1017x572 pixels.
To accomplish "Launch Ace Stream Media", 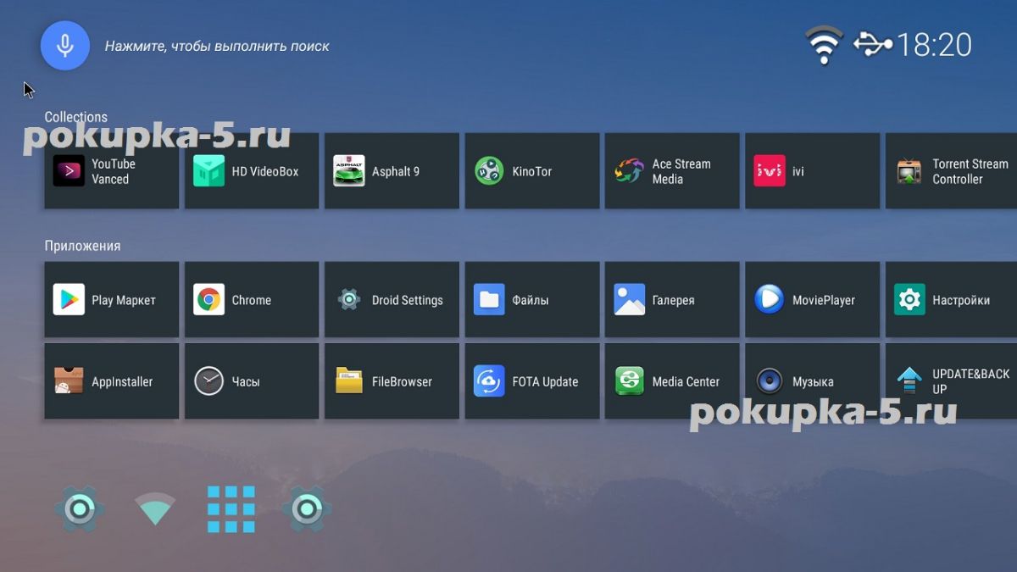I will coord(672,171).
